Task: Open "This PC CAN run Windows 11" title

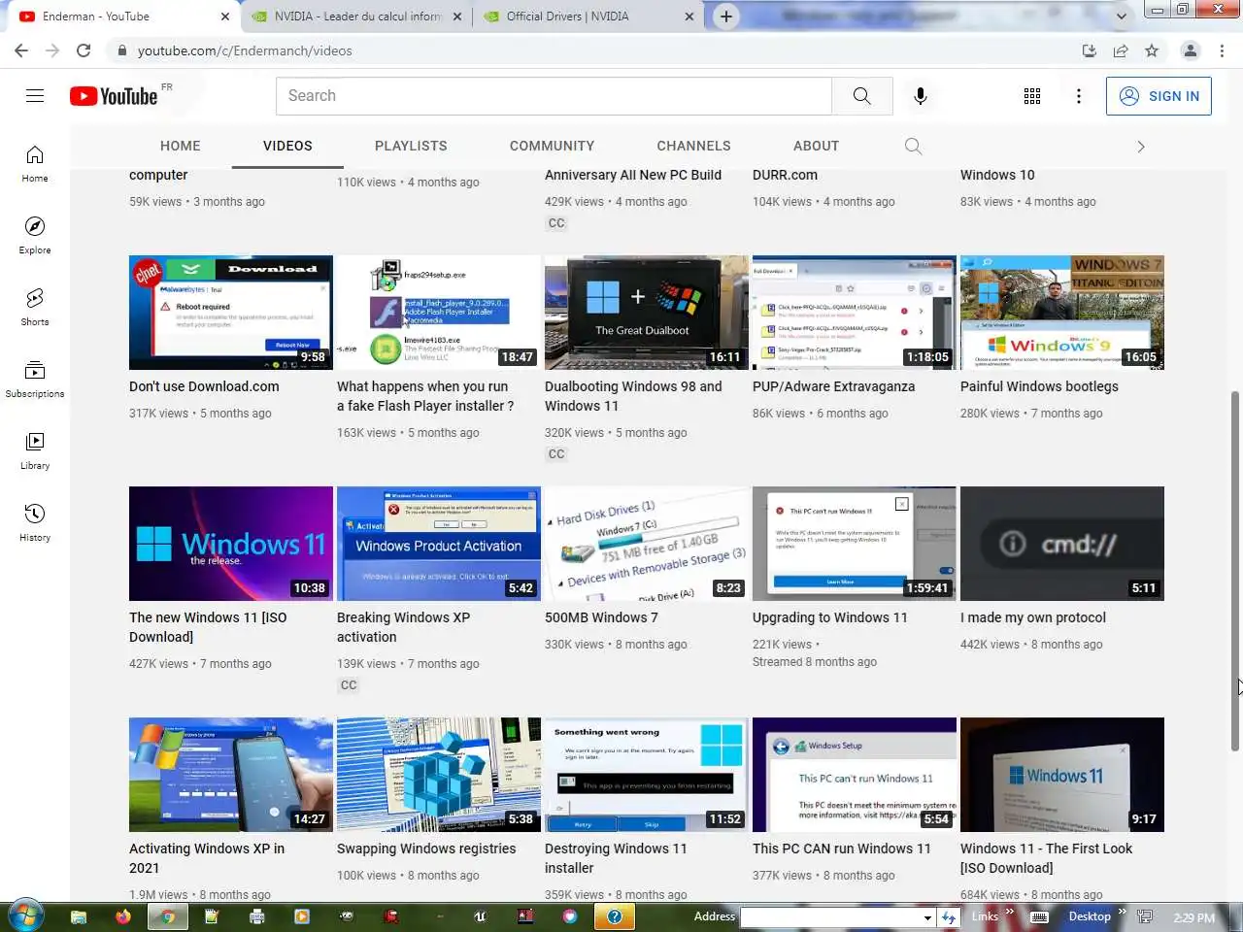Action: [841, 849]
